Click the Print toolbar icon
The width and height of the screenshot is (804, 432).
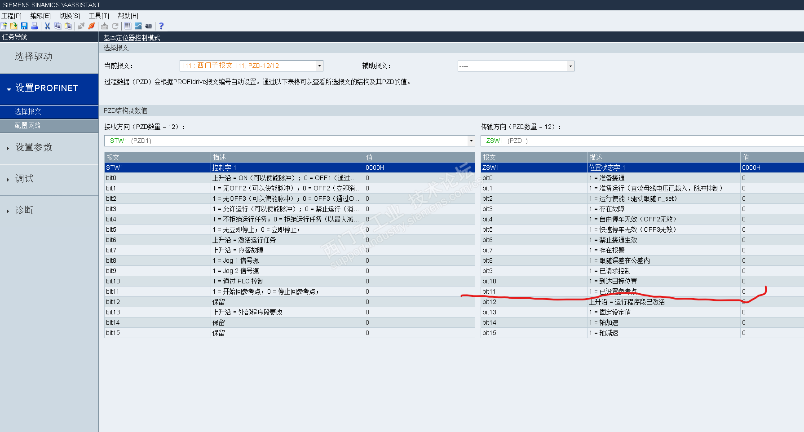click(x=35, y=26)
